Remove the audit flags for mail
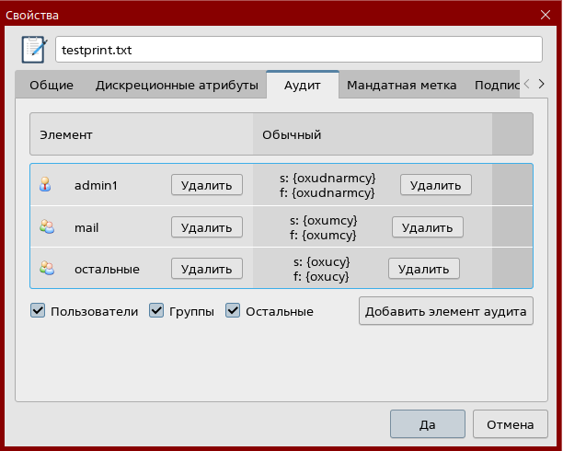The width and height of the screenshot is (563, 451). (427, 226)
